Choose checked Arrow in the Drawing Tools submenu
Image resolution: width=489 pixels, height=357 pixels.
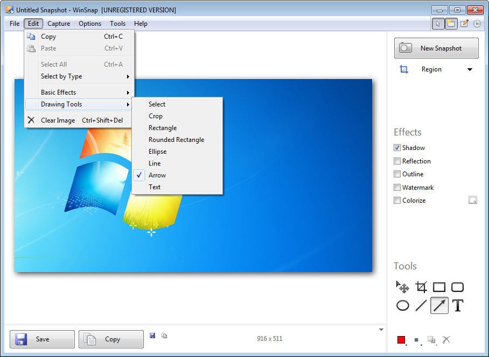pyautogui.click(x=177, y=175)
